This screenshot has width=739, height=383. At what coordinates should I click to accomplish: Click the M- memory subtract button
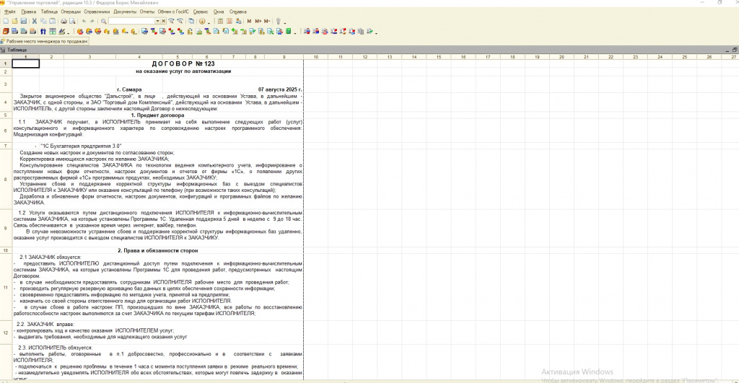click(267, 21)
